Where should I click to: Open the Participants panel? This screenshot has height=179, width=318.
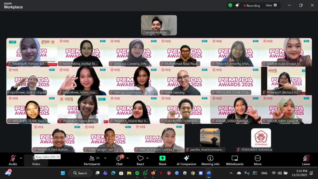[92, 160]
